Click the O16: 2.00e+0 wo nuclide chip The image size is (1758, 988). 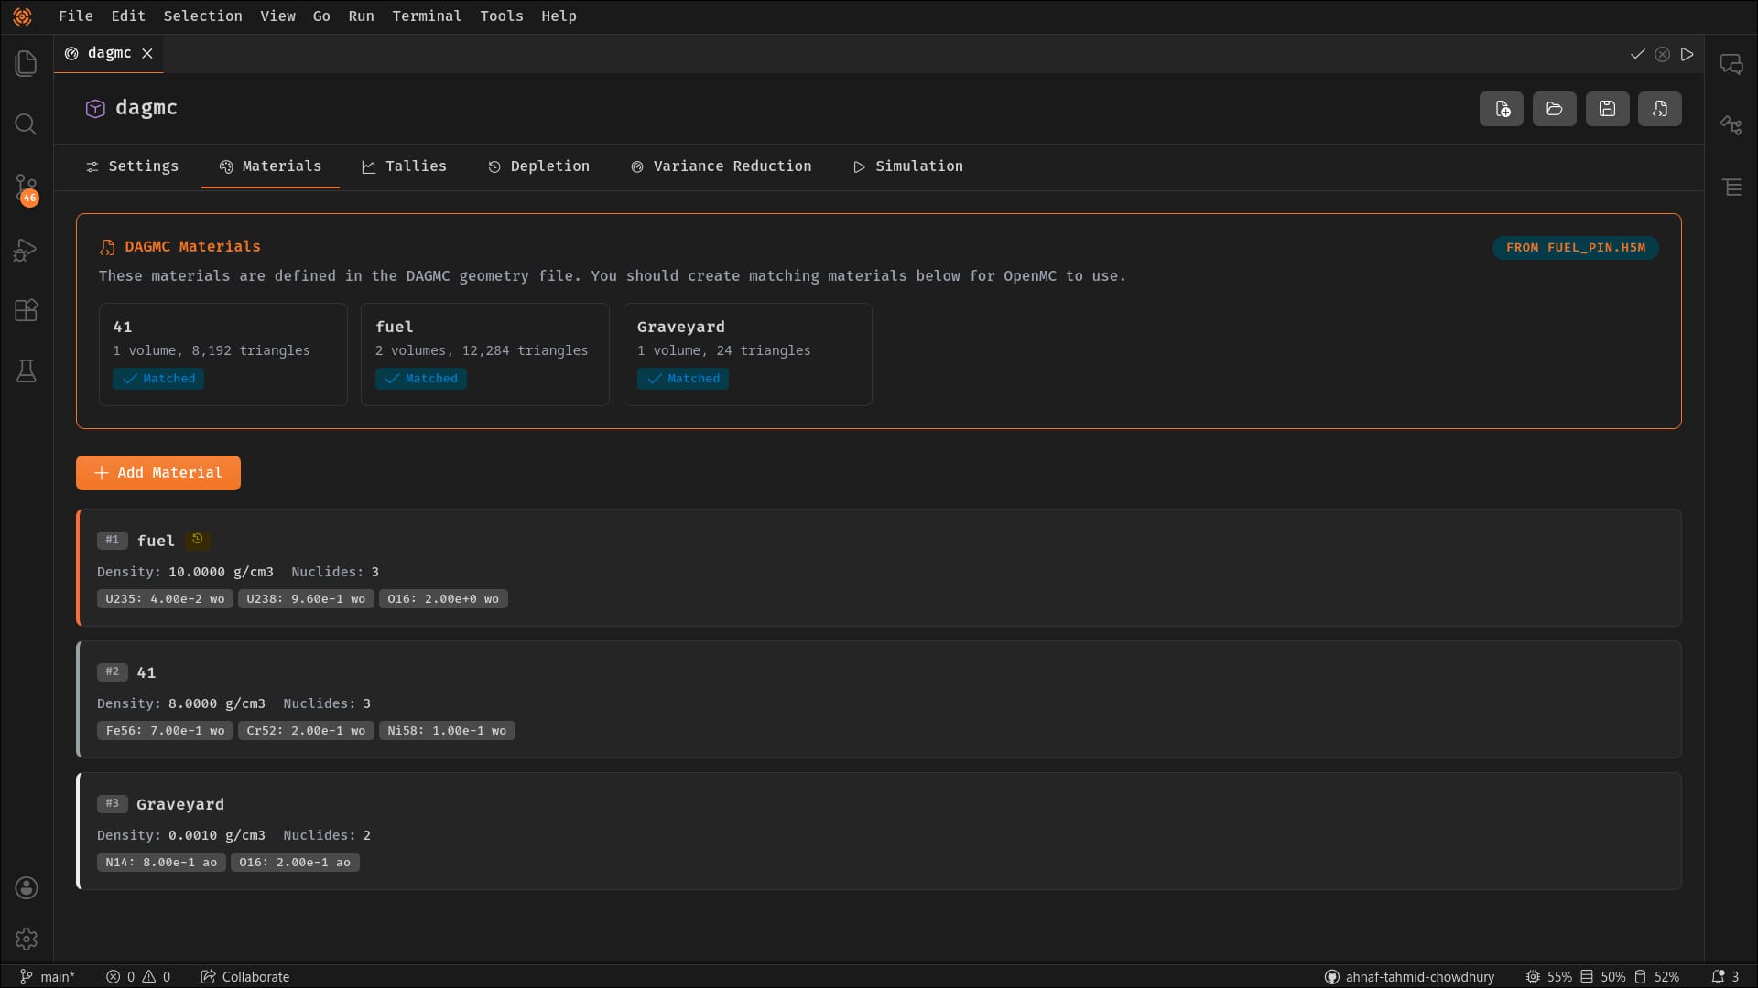pos(443,599)
